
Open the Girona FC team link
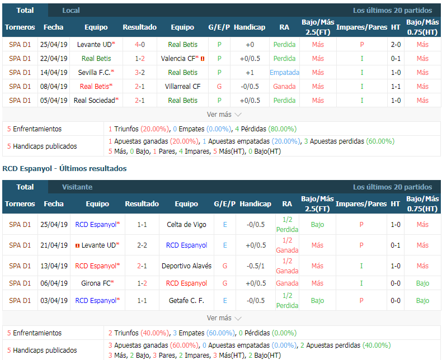click(x=97, y=283)
